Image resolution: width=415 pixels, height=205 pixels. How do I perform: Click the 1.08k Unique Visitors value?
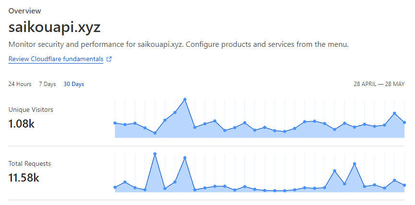pos(22,123)
